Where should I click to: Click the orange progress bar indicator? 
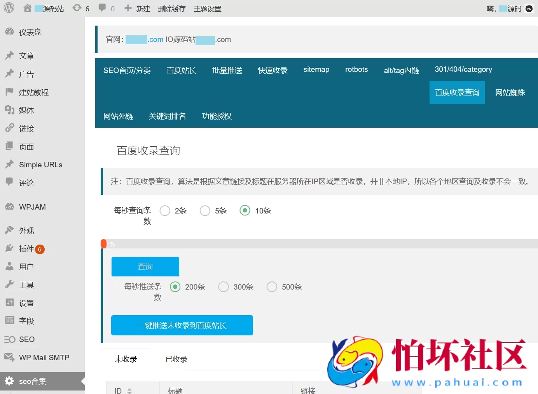(x=104, y=243)
